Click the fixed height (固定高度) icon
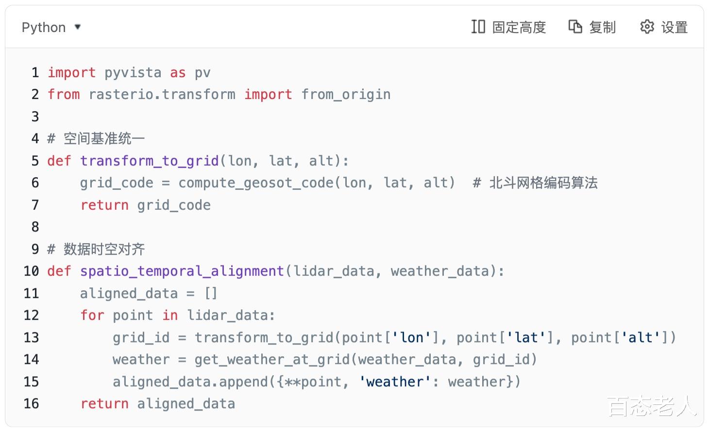Viewport: 709px width, 432px height. (478, 27)
